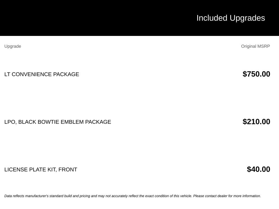Click the Included Upgrades heading
The width and height of the screenshot is (279, 209).
coord(231,18)
